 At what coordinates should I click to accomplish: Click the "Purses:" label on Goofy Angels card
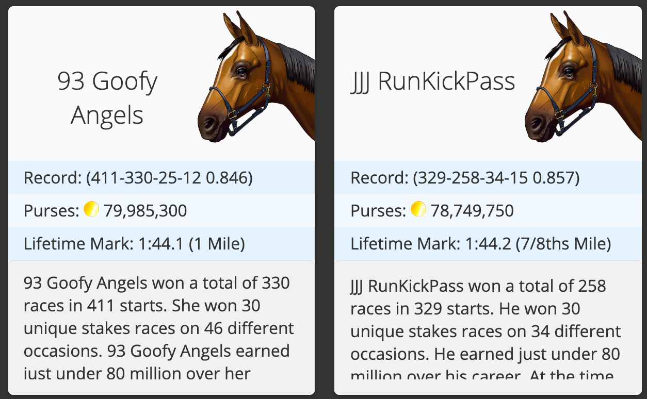tap(52, 210)
